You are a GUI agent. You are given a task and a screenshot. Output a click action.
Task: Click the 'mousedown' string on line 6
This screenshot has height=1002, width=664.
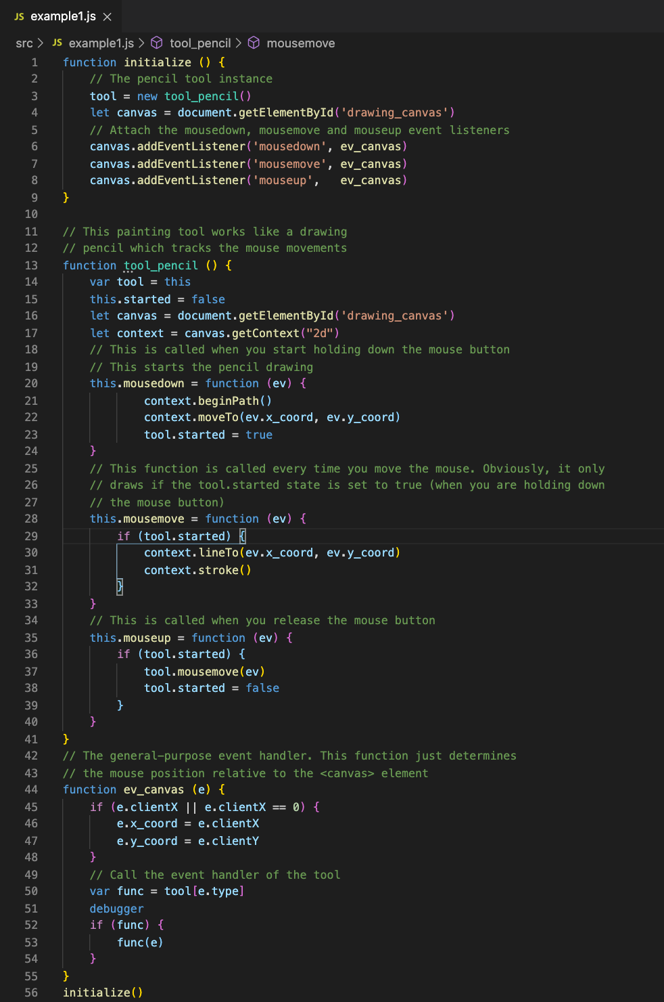(289, 146)
